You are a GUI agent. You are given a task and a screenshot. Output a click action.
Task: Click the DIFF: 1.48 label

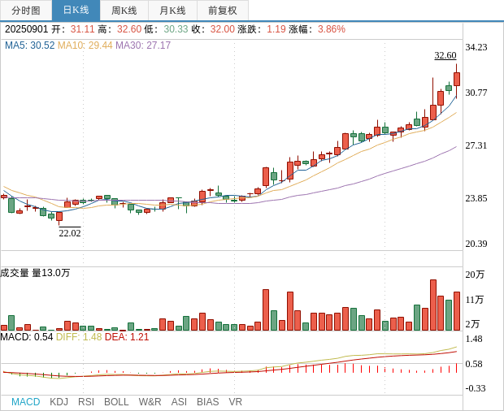(x=79, y=337)
